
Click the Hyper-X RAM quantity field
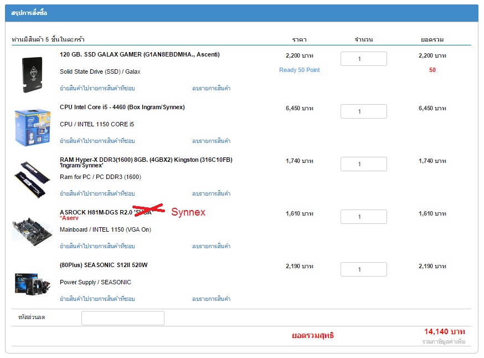(364, 164)
